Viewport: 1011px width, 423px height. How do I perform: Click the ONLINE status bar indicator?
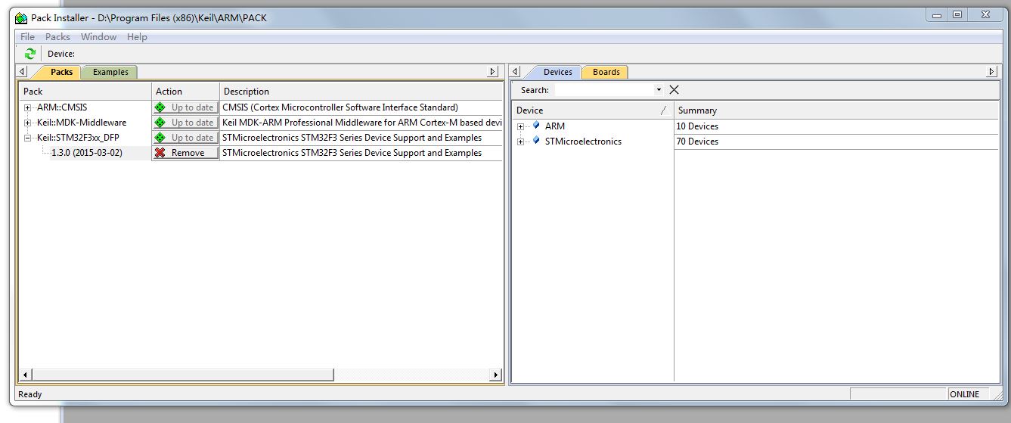[965, 394]
